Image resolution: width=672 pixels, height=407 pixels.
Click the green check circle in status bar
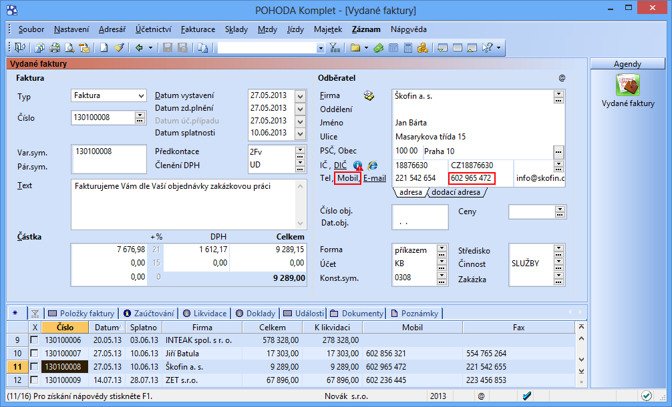pyautogui.click(x=647, y=396)
